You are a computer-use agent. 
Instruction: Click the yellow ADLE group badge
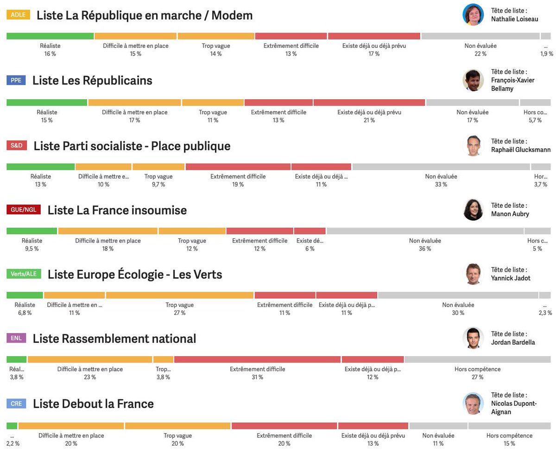coord(18,15)
